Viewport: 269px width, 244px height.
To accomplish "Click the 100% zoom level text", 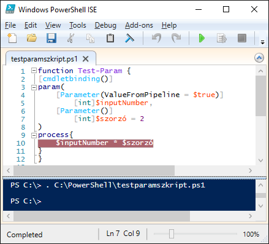I will tap(251, 234).
